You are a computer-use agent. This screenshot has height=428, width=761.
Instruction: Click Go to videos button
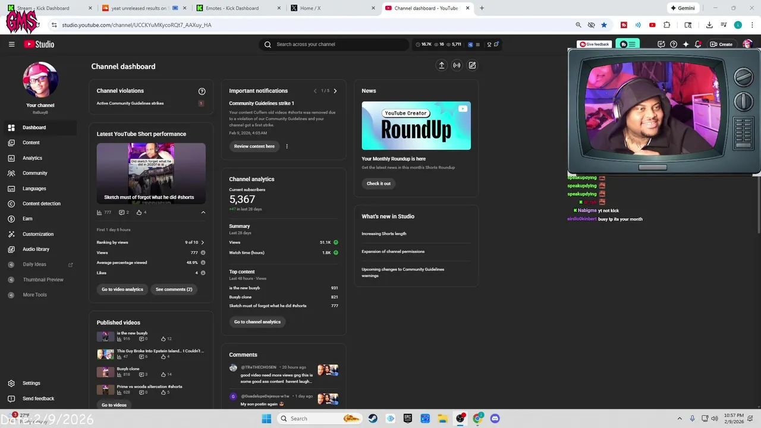click(x=114, y=405)
